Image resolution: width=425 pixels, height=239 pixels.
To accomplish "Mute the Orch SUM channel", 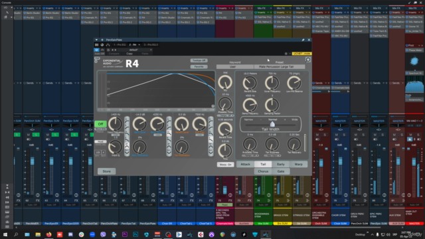I will 317,135.
